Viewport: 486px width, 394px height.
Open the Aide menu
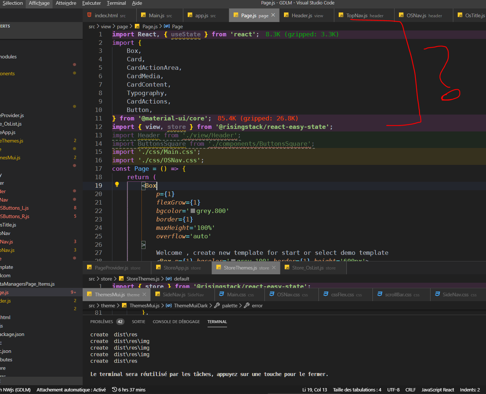tap(137, 3)
